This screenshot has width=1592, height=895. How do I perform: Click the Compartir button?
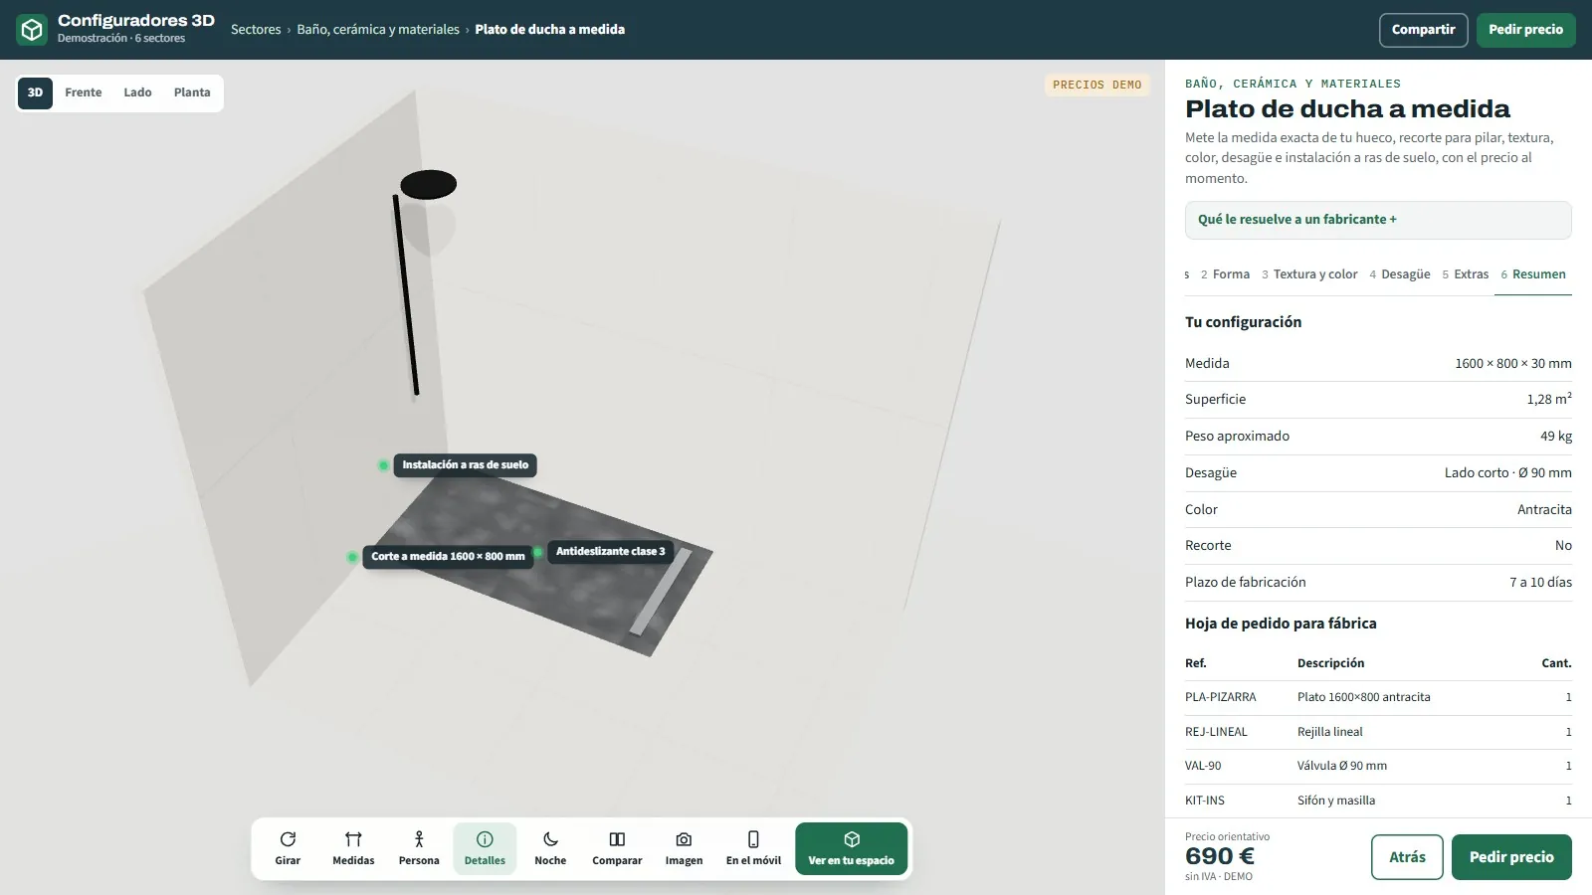pos(1423,30)
